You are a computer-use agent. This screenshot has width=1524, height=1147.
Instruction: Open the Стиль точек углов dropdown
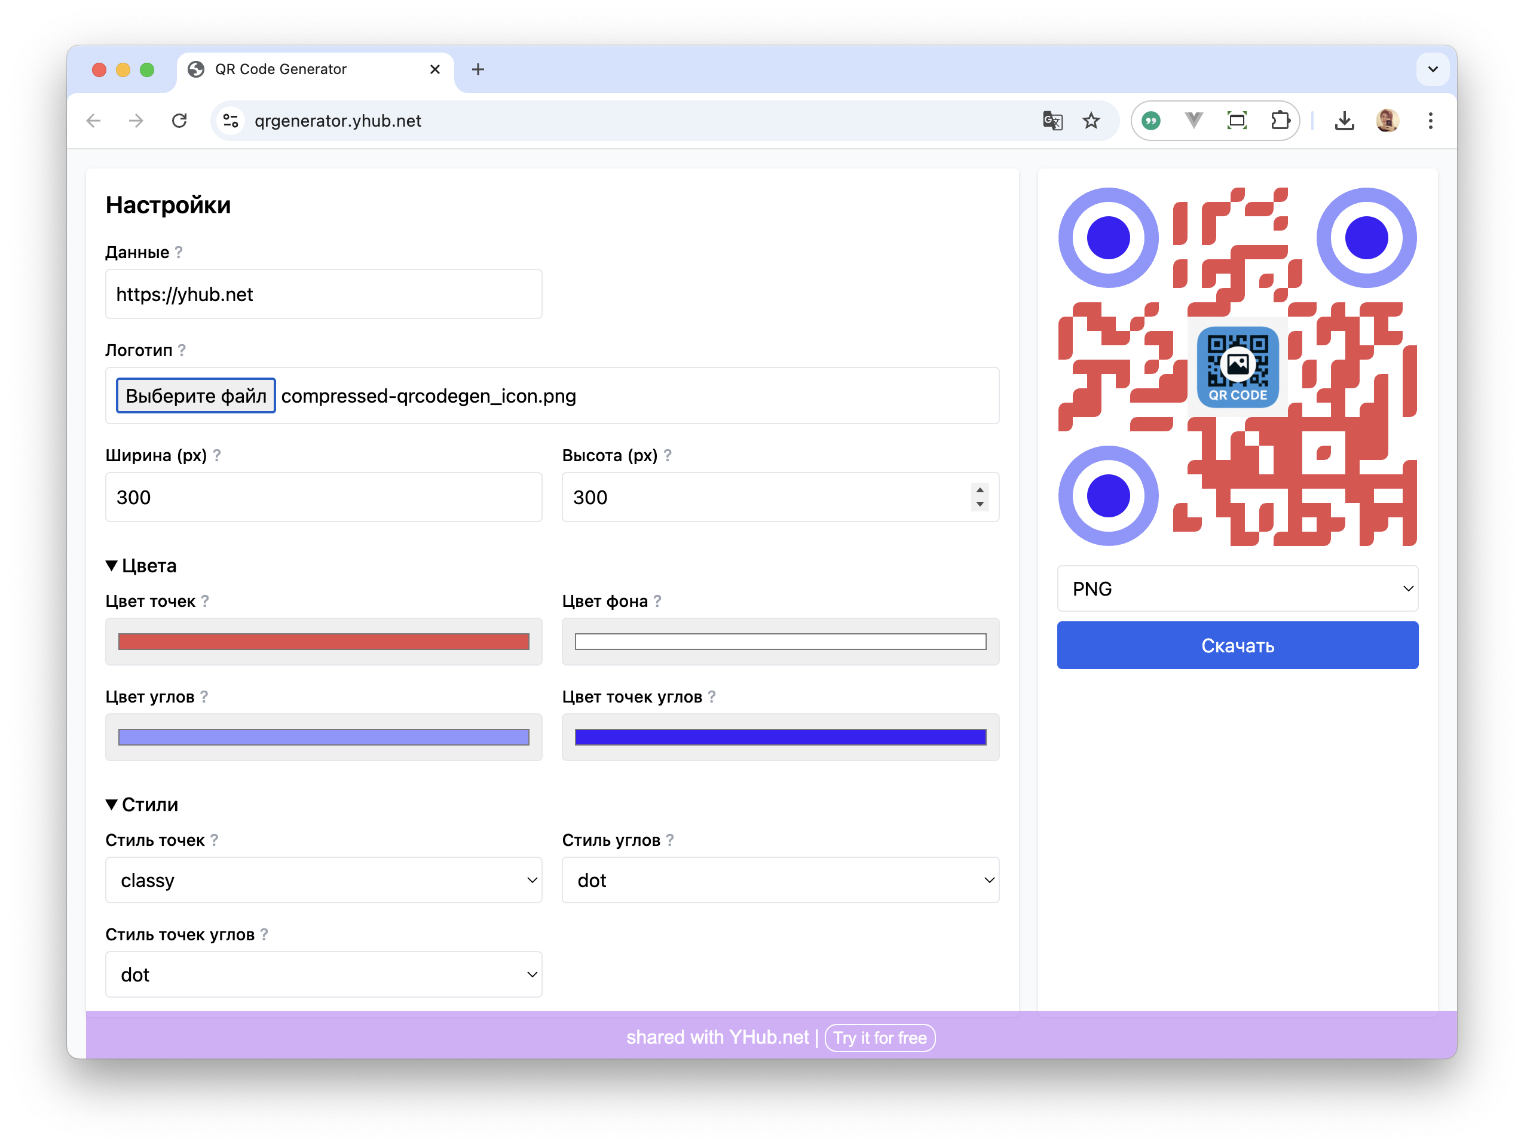(324, 974)
